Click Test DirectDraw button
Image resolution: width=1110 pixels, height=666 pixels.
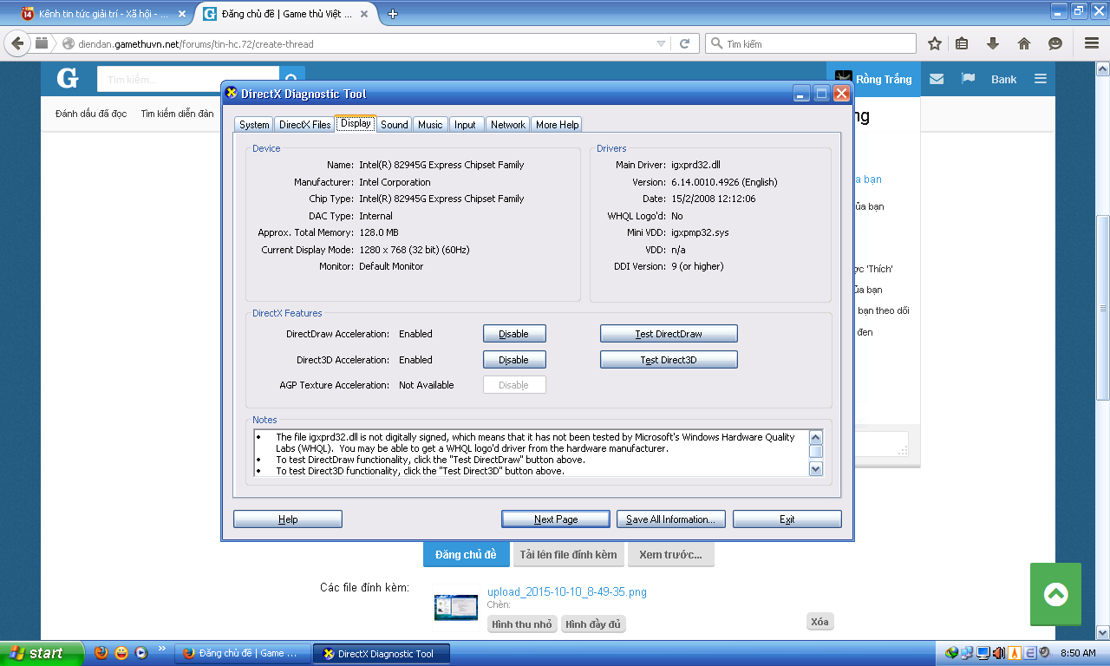pyautogui.click(x=669, y=334)
